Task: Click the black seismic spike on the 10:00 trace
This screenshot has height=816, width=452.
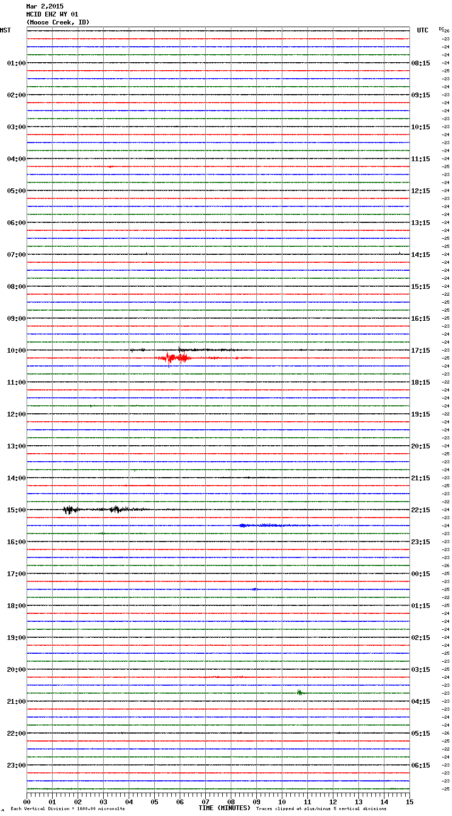Action: (179, 349)
